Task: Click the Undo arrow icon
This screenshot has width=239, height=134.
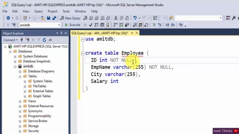Action: [x=135, y=18]
